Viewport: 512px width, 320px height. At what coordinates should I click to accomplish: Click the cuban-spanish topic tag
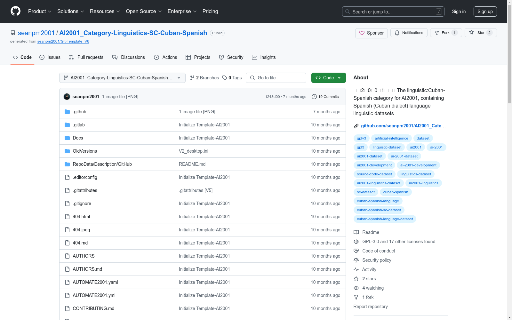[x=396, y=192]
